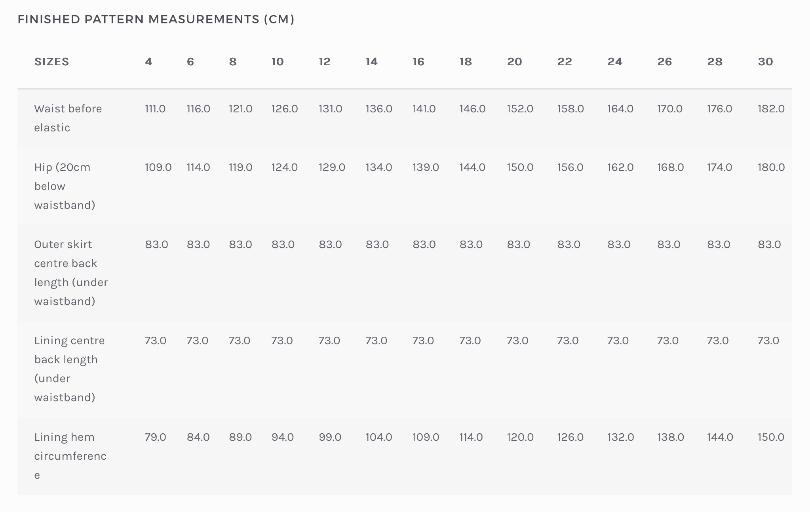Select waist value 146.0 for size 18
Screen dimensions: 810x512
472,109
